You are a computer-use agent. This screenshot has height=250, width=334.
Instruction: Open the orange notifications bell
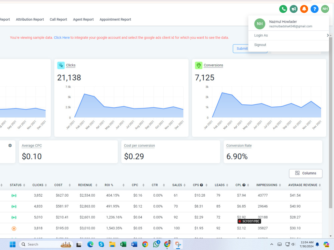pos(304,9)
